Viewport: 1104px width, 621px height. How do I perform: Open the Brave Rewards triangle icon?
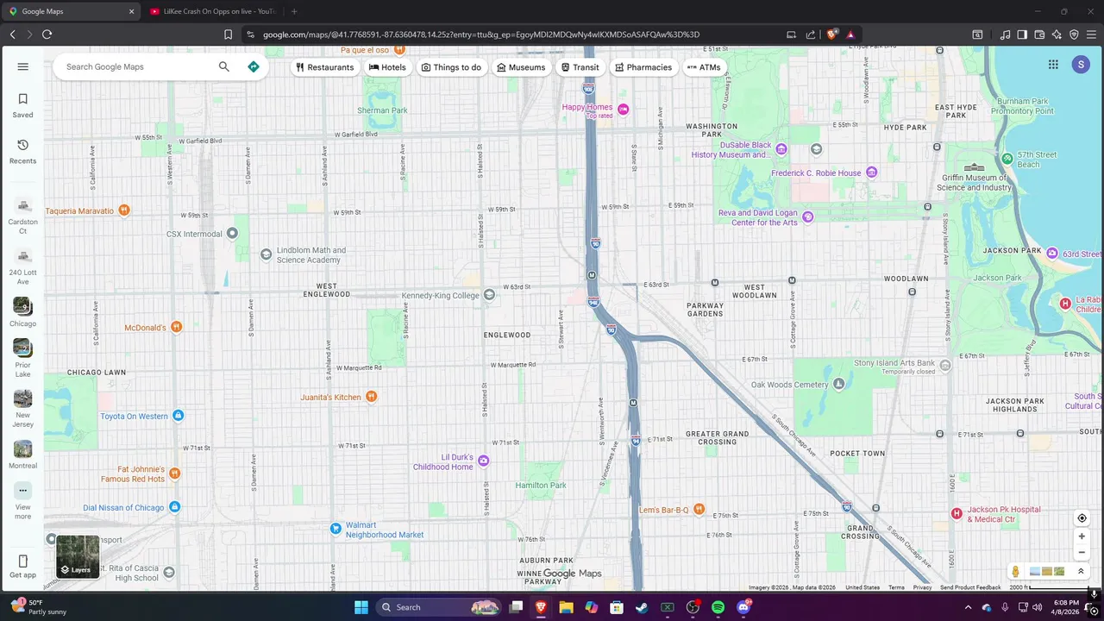850,34
